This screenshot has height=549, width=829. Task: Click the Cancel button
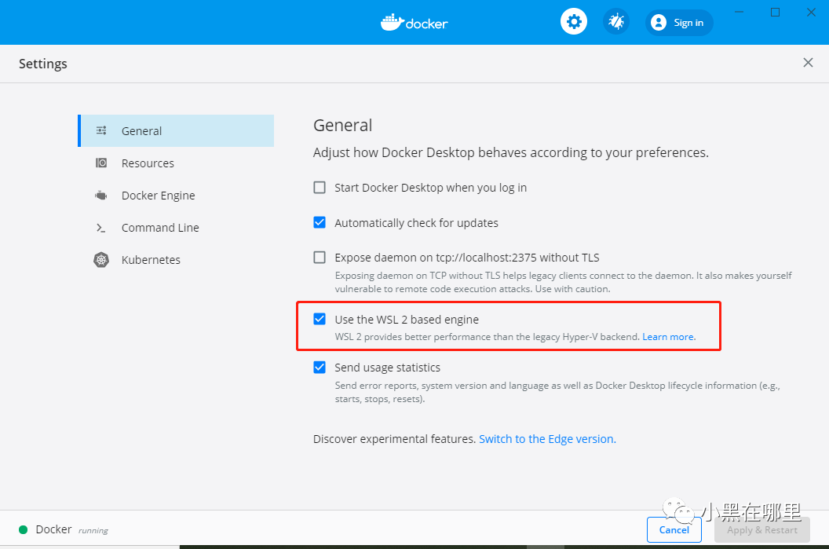tap(674, 529)
